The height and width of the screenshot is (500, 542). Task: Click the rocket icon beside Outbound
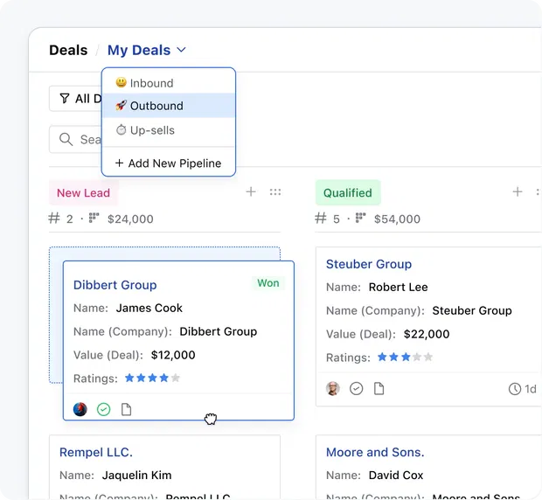coord(121,105)
